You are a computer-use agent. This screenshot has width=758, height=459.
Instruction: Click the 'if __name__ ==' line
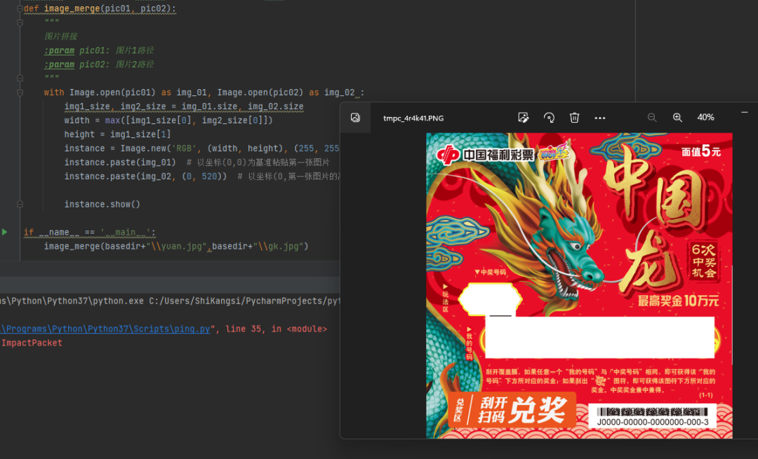point(89,232)
